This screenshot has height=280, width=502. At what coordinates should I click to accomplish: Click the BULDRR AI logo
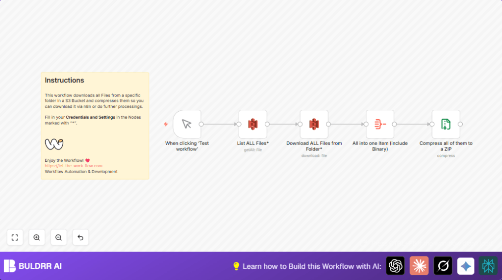[x=33, y=266]
